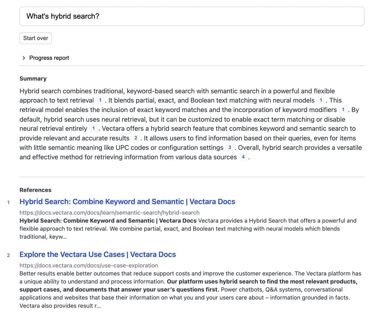Click the use-case-exploration URL under reference 2
The height and width of the screenshot is (317, 372).
pos(89,265)
